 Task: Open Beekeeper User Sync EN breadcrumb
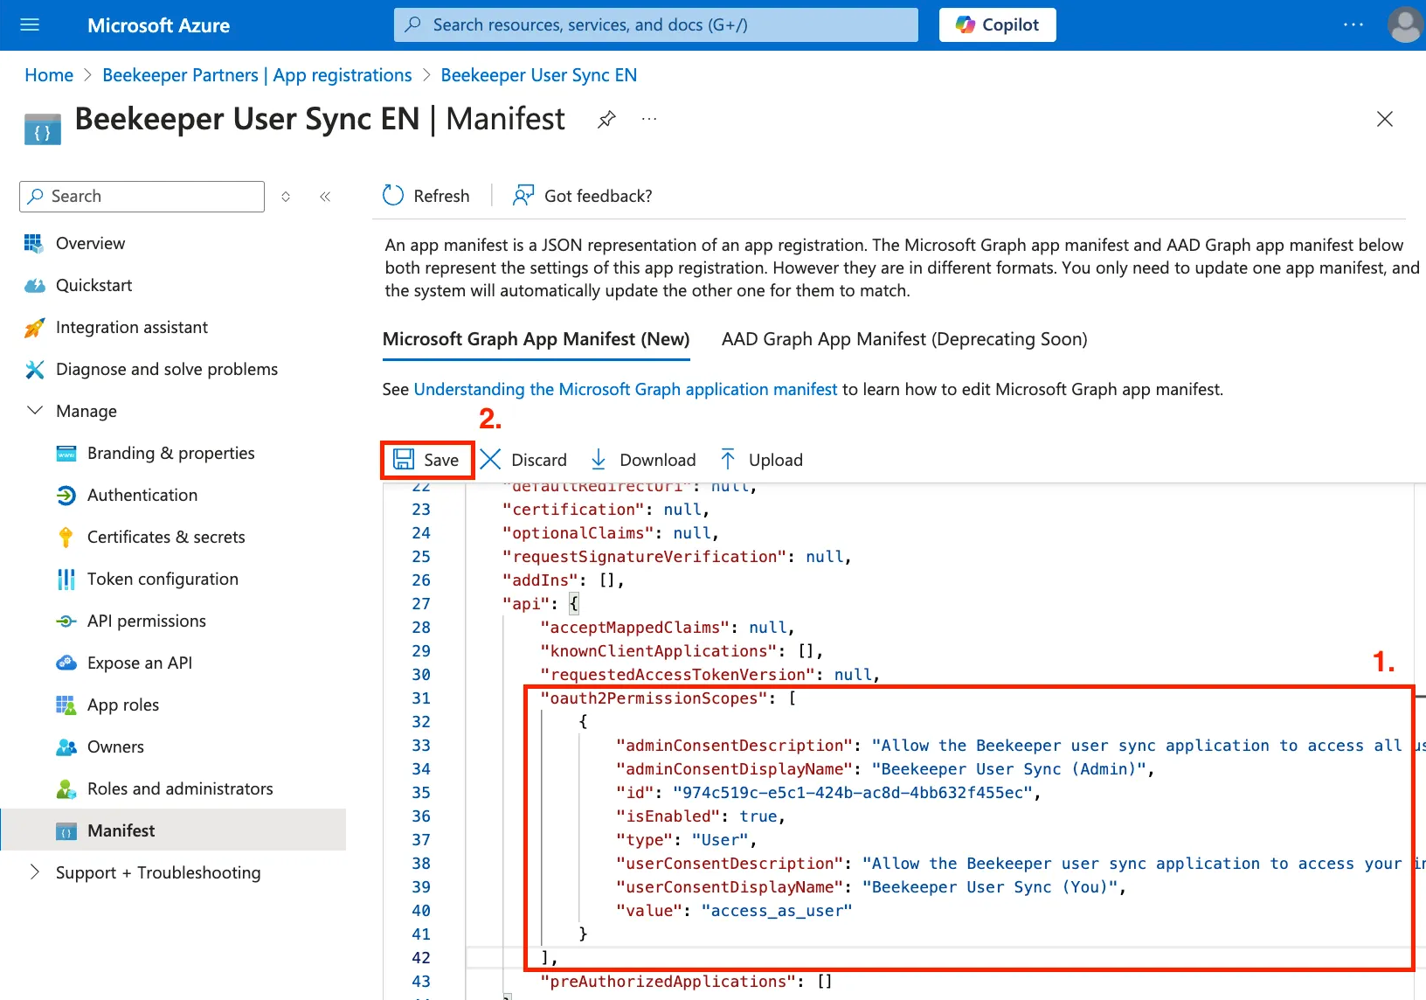click(x=539, y=75)
